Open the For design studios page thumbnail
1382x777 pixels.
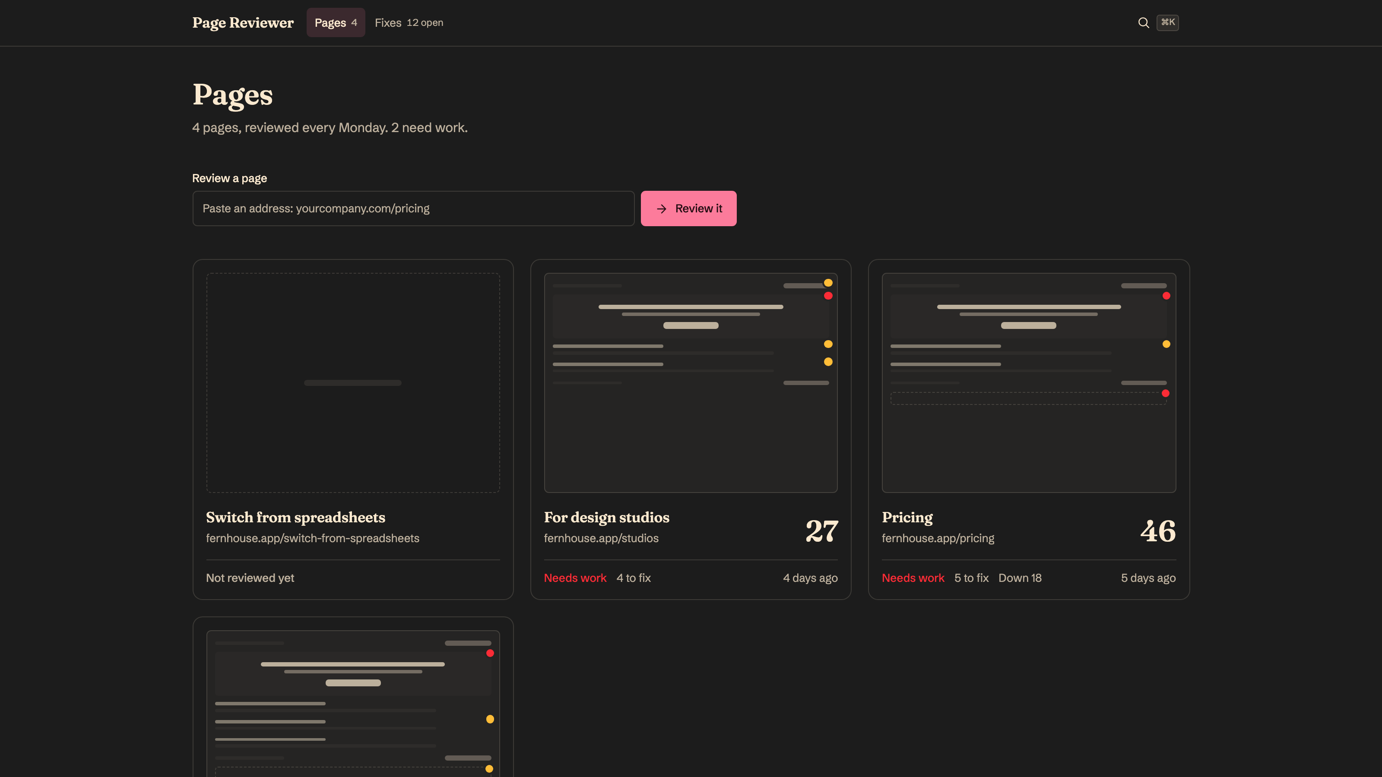pos(691,383)
